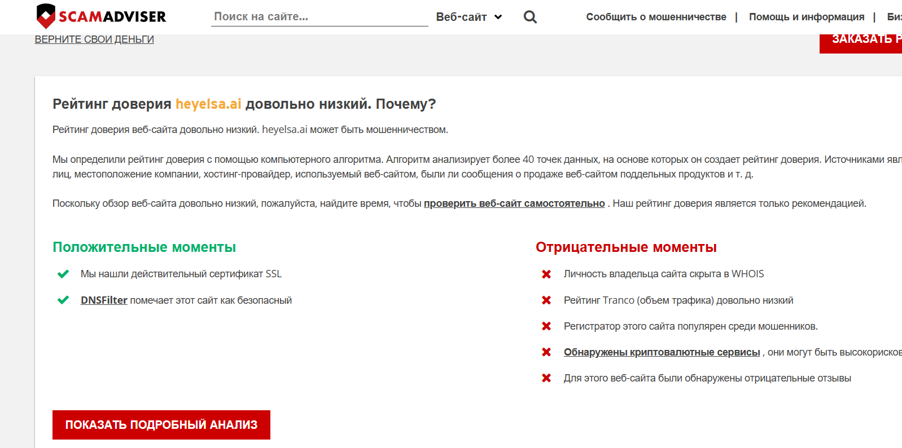Screen dimensions: 902x448
Task: Click red cross beside cryptocurrency services item
Action: click(x=546, y=352)
